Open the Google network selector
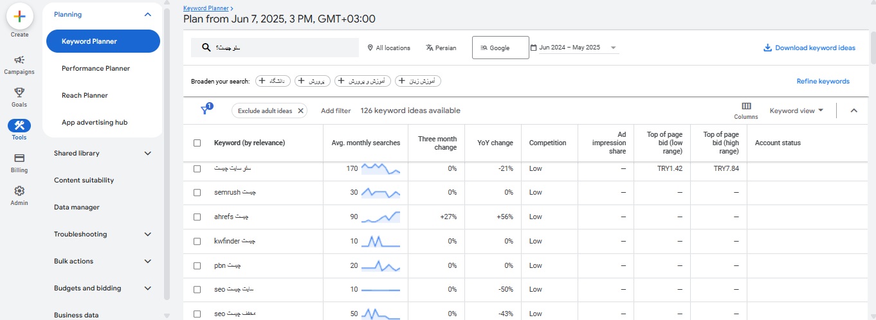The image size is (876, 320). 500,48
